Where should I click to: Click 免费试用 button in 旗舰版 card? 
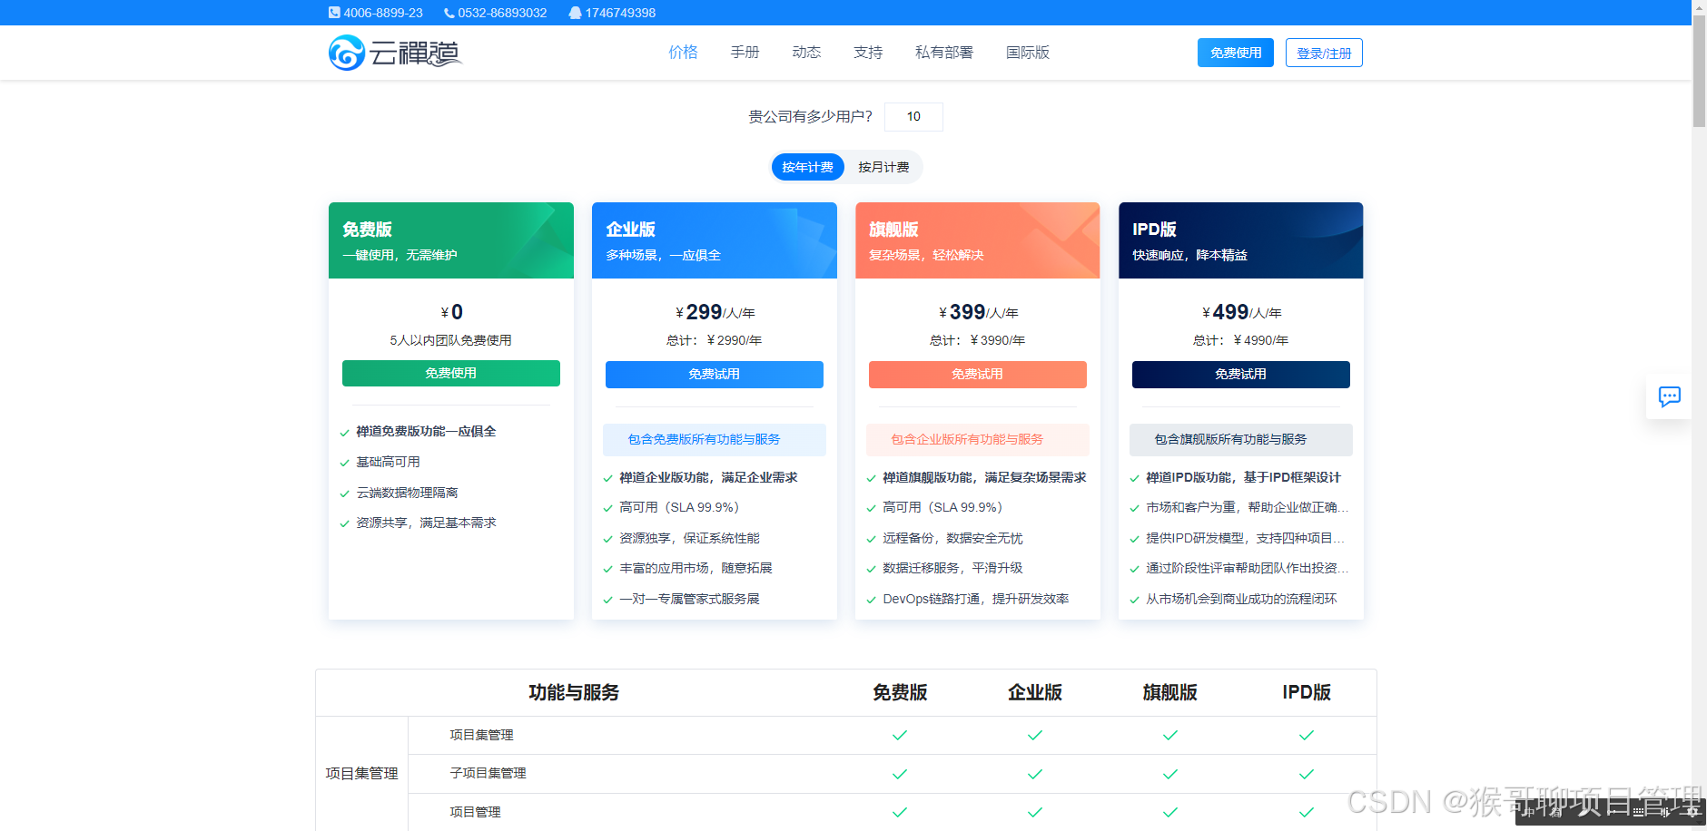(x=978, y=375)
